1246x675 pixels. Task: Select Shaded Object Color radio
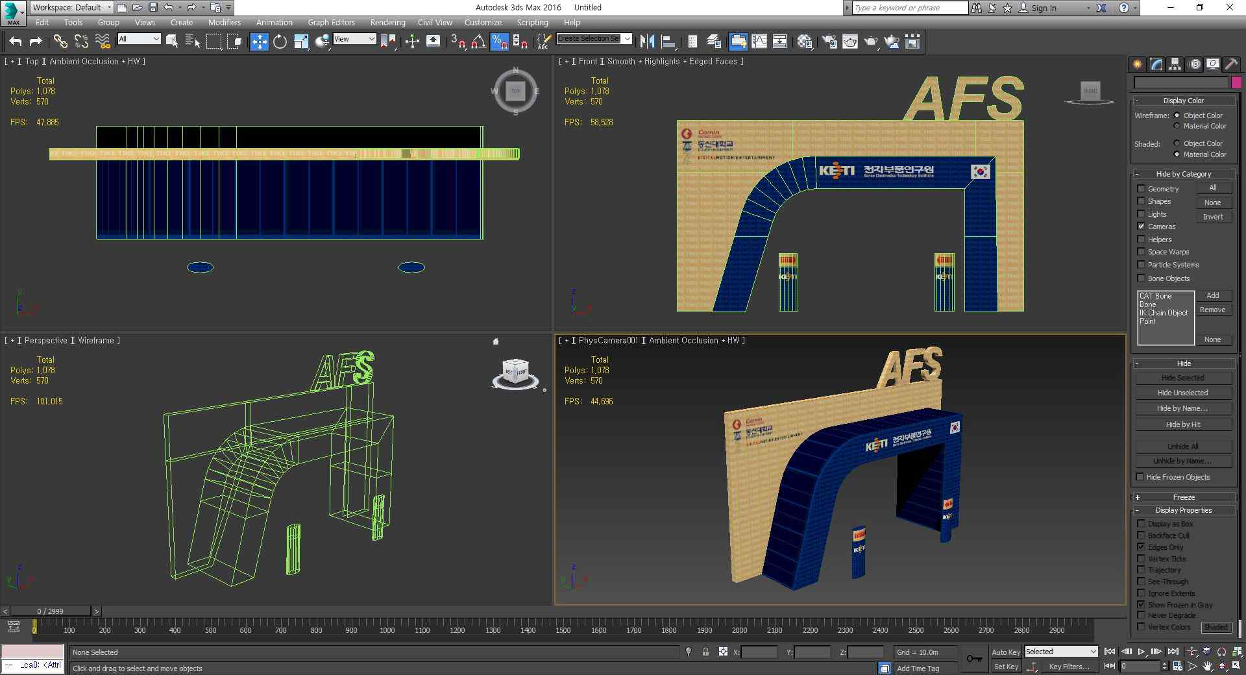point(1177,143)
